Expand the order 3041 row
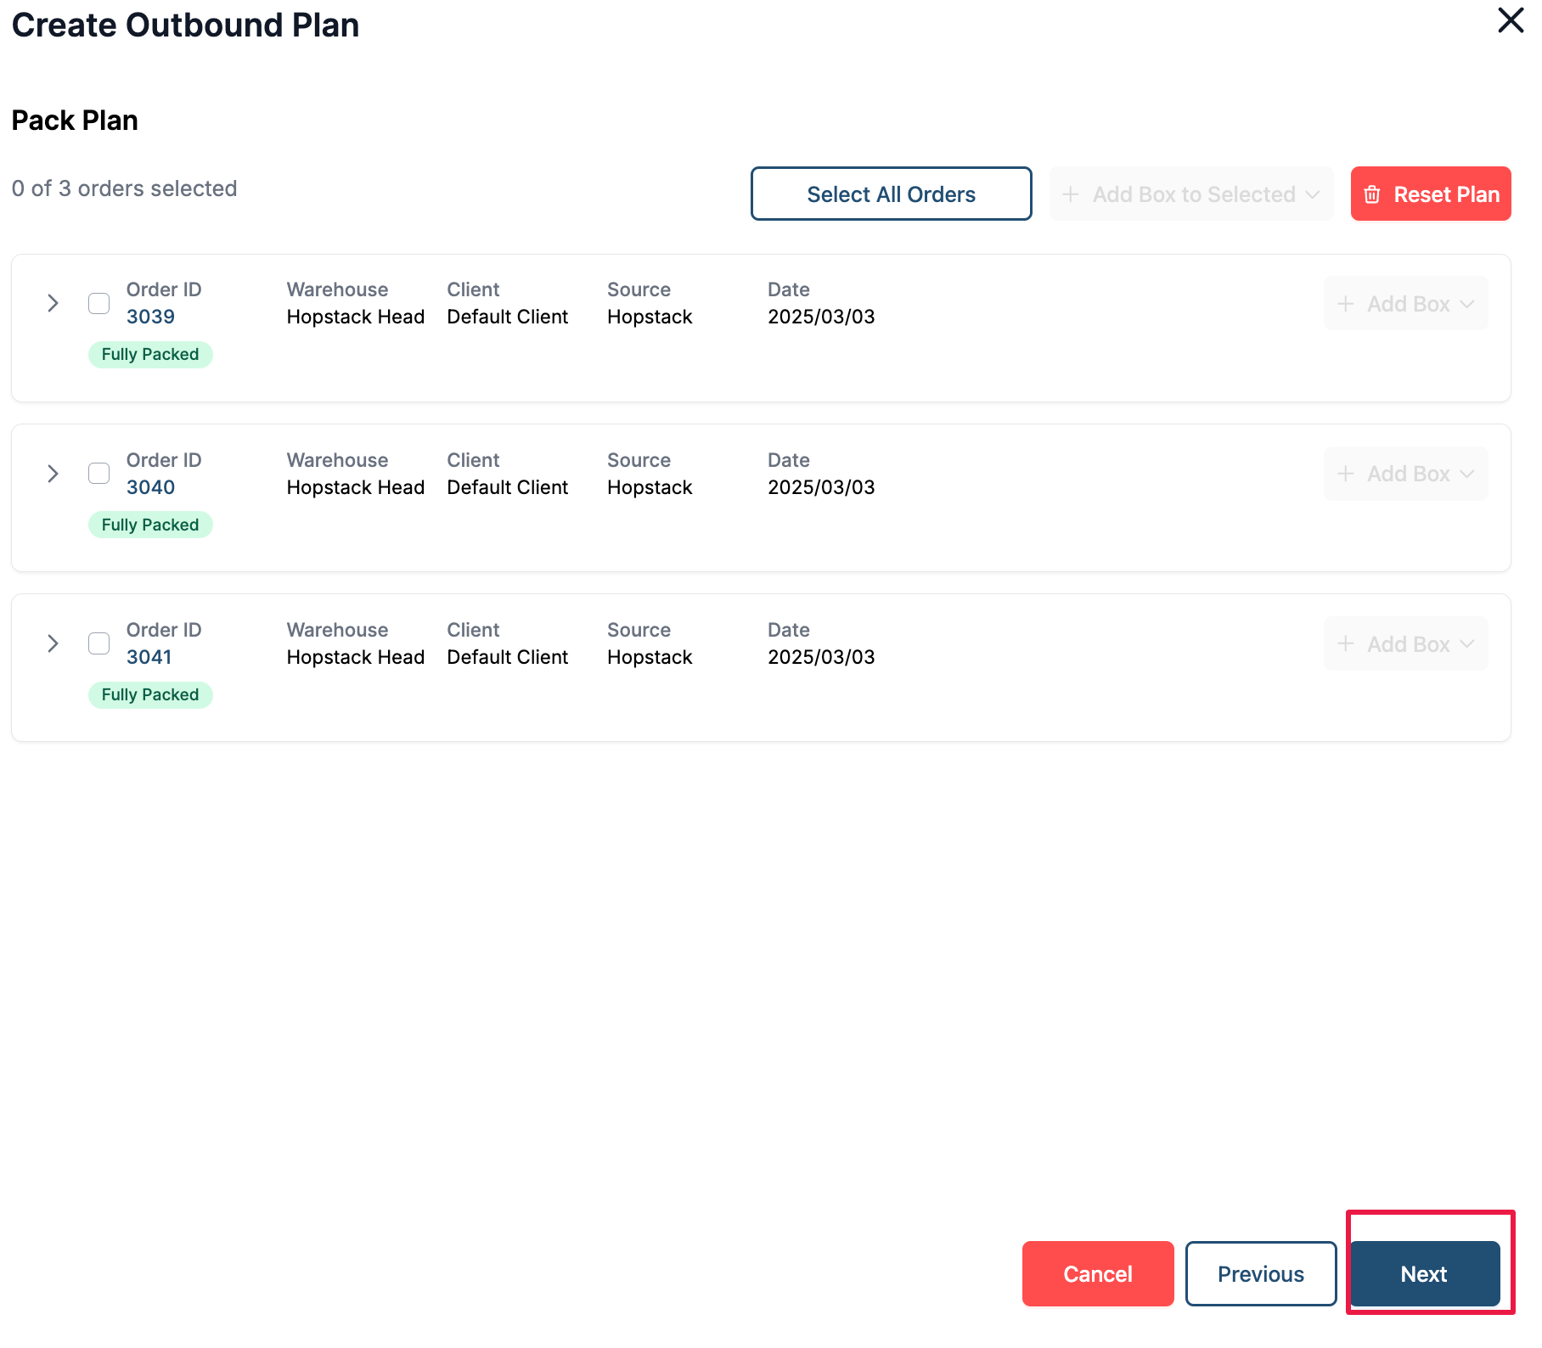 tap(53, 643)
